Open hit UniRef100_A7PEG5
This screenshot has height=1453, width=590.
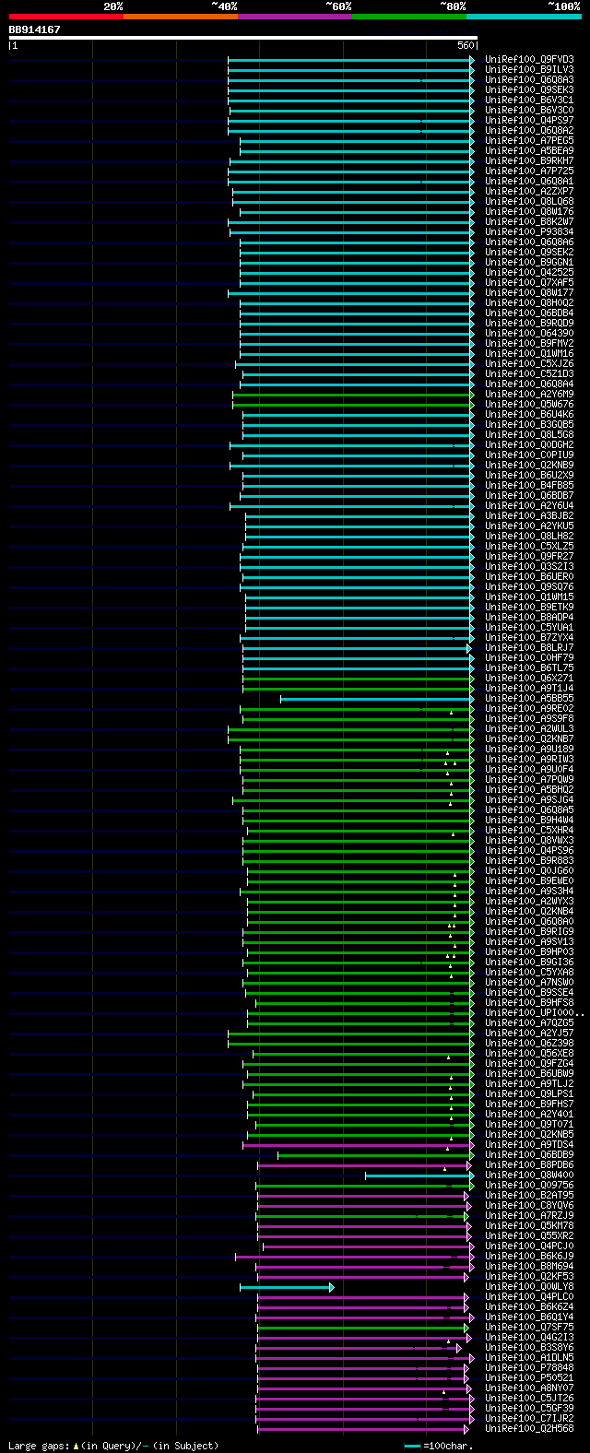pyautogui.click(x=529, y=141)
